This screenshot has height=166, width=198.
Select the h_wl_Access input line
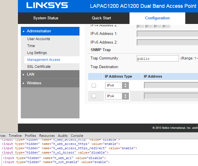click(55, 152)
